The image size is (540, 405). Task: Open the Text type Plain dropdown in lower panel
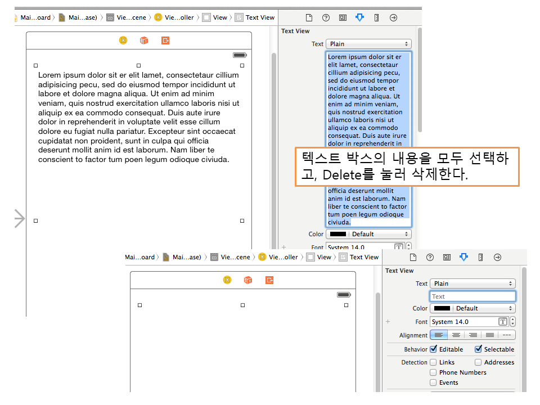[x=472, y=283]
